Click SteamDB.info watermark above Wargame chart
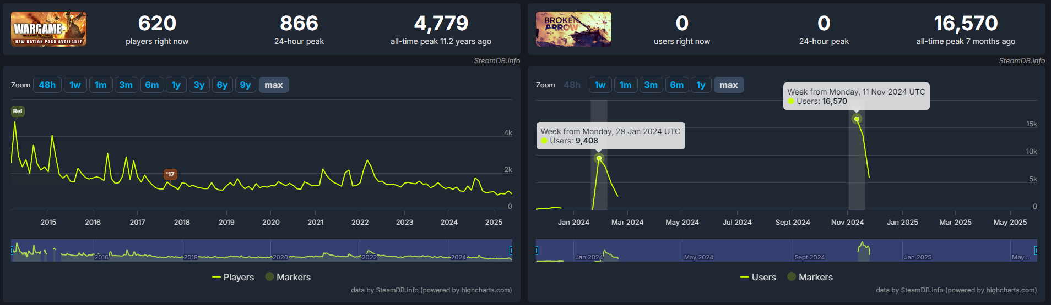Viewport: 1051px width, 305px height. point(497,60)
